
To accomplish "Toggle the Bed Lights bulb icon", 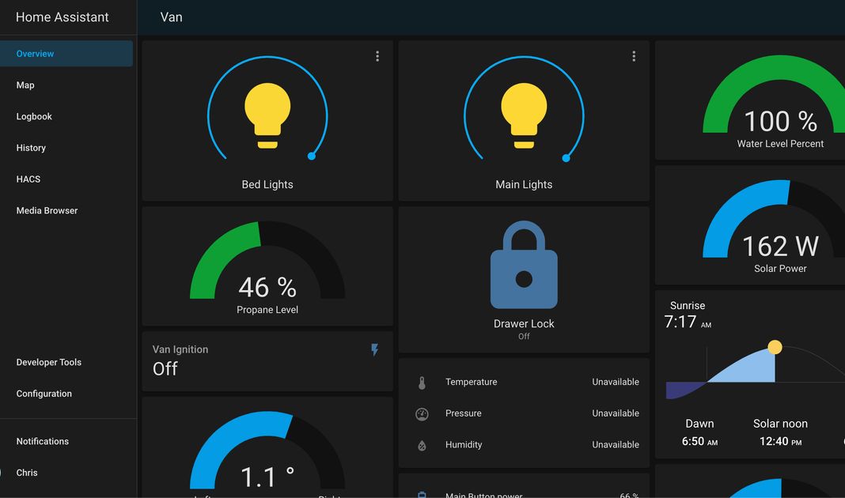I will pos(267,116).
